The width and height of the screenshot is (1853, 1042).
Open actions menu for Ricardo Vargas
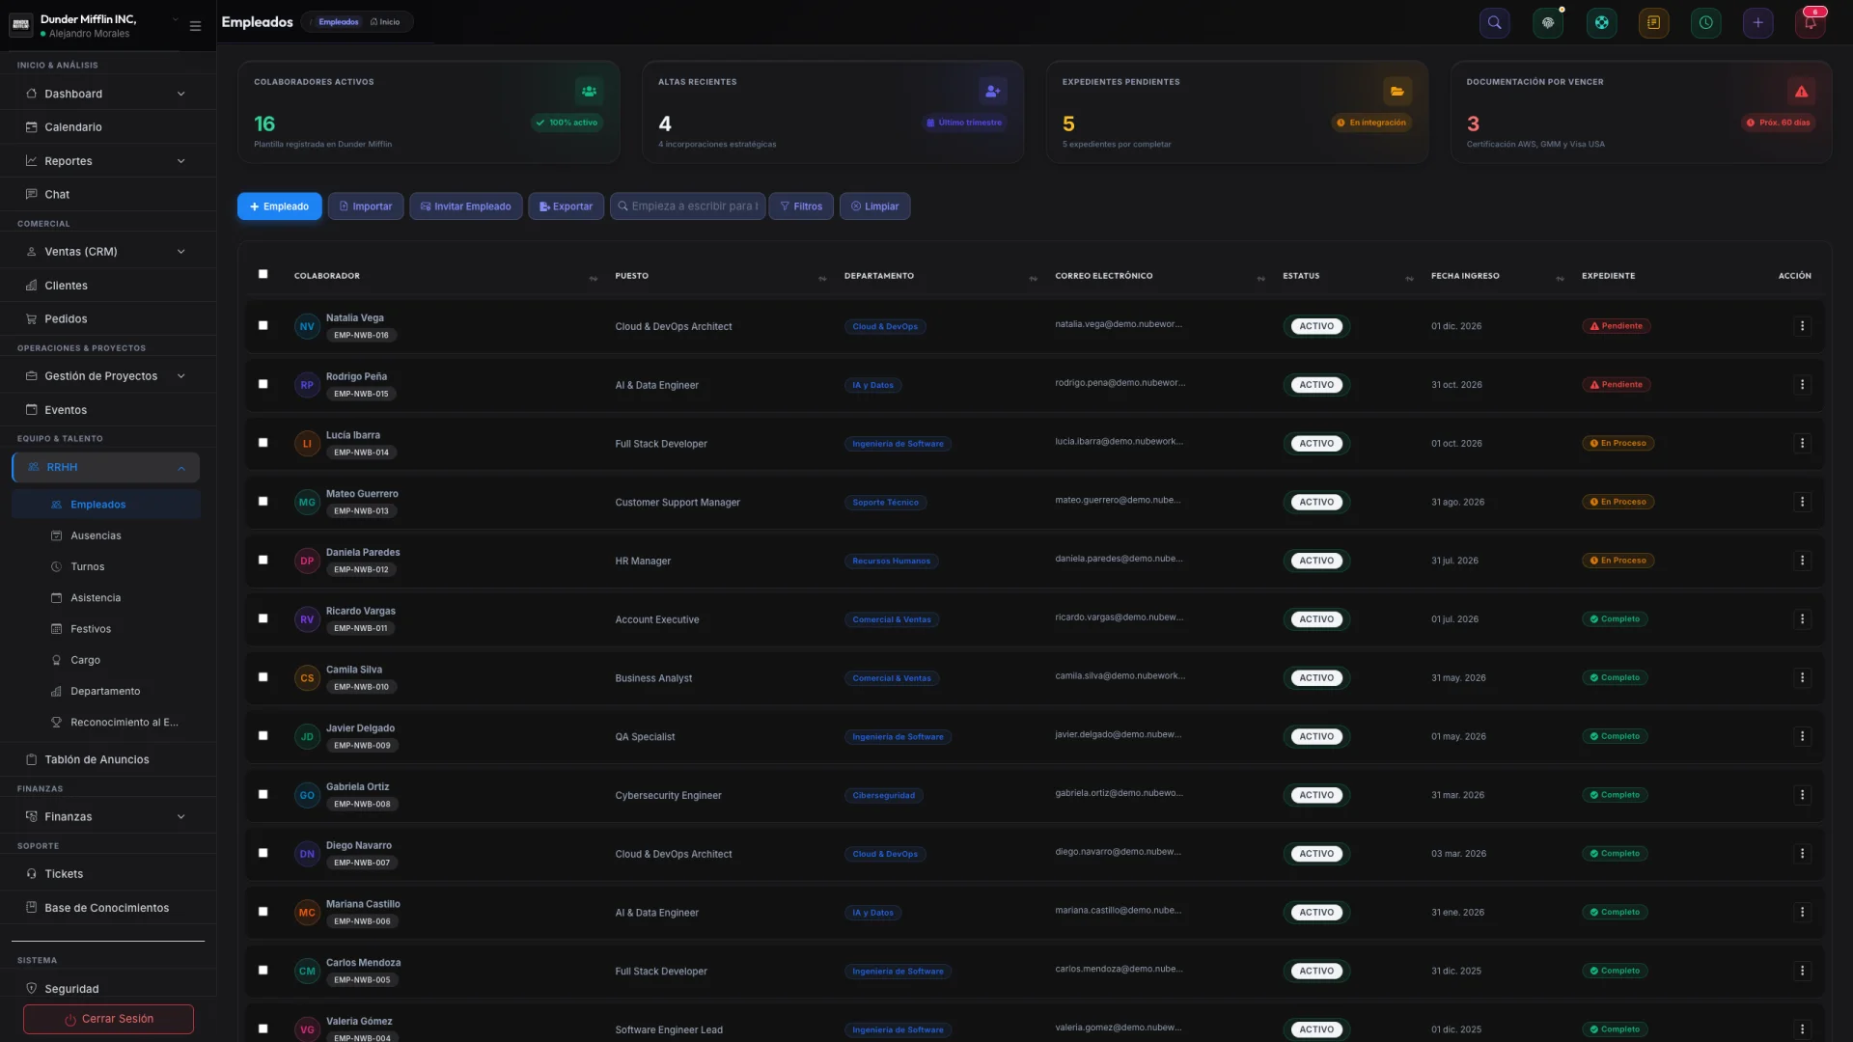coord(1802,619)
